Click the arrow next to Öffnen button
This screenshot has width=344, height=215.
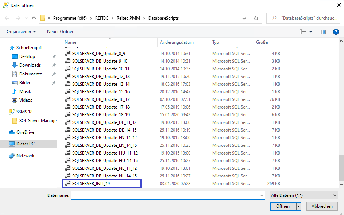(299, 206)
